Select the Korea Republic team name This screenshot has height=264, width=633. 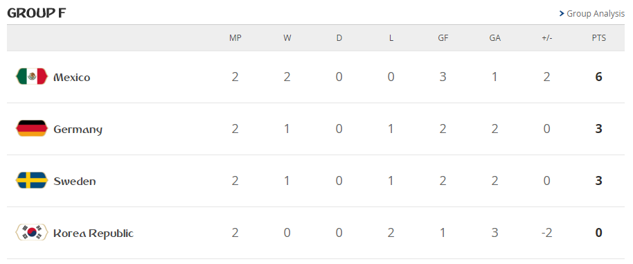(x=93, y=234)
